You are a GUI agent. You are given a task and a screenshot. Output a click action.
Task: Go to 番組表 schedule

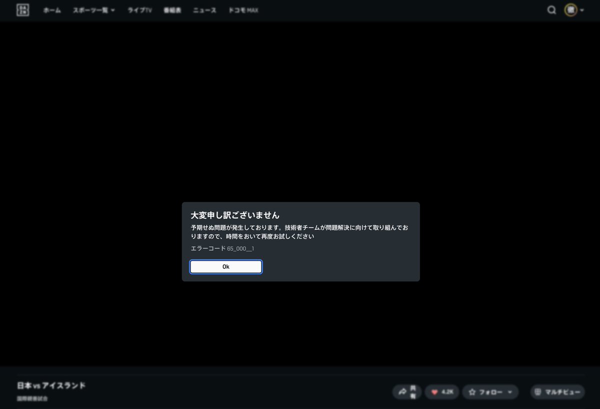(172, 10)
